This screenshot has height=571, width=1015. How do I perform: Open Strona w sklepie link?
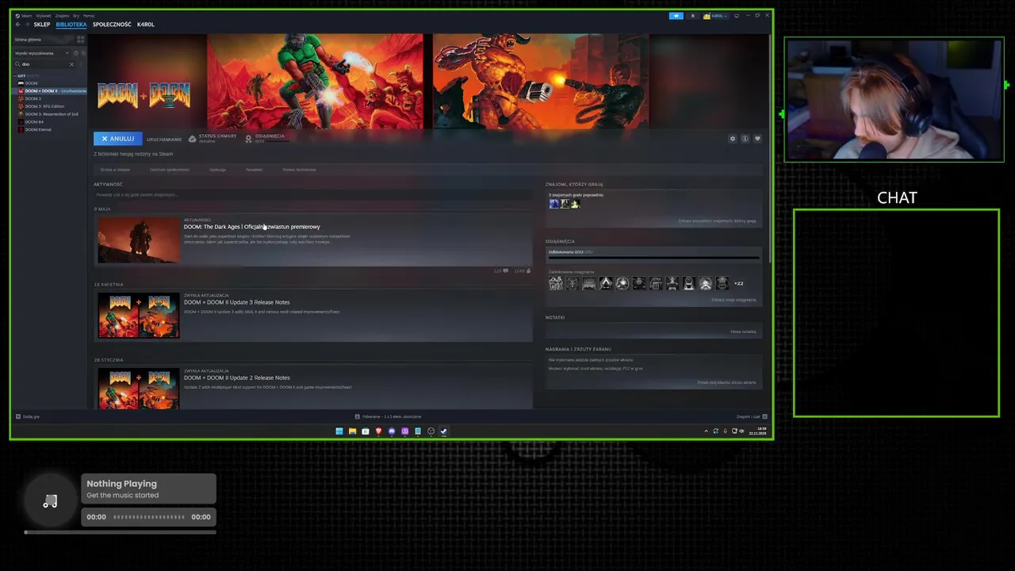point(115,170)
